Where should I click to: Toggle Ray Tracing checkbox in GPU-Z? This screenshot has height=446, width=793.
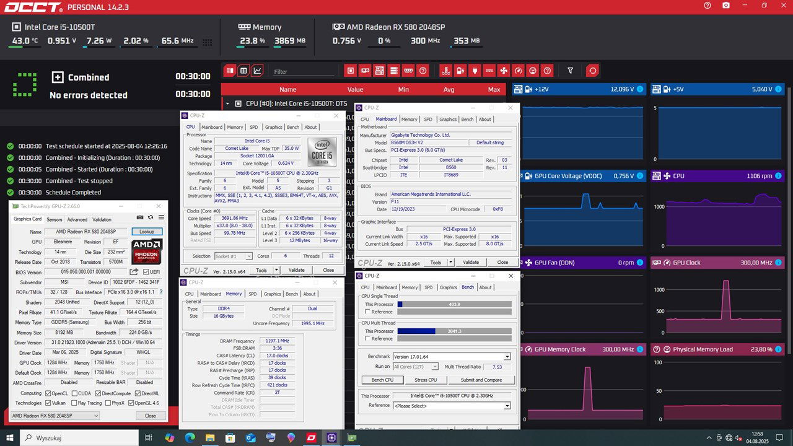74,403
